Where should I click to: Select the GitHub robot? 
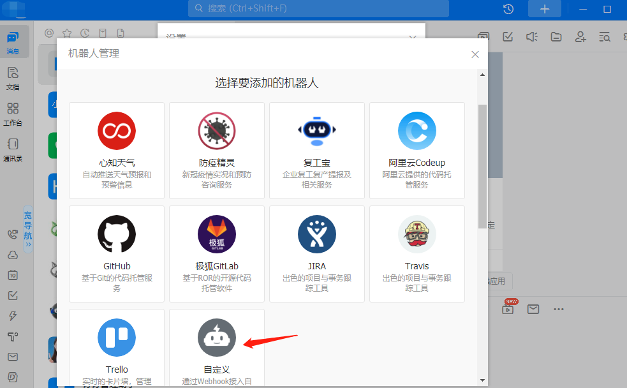116,253
